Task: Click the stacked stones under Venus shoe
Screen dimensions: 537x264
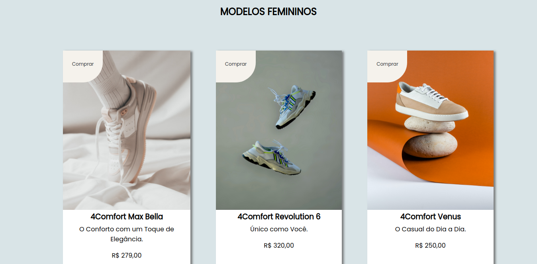Action: (429, 137)
